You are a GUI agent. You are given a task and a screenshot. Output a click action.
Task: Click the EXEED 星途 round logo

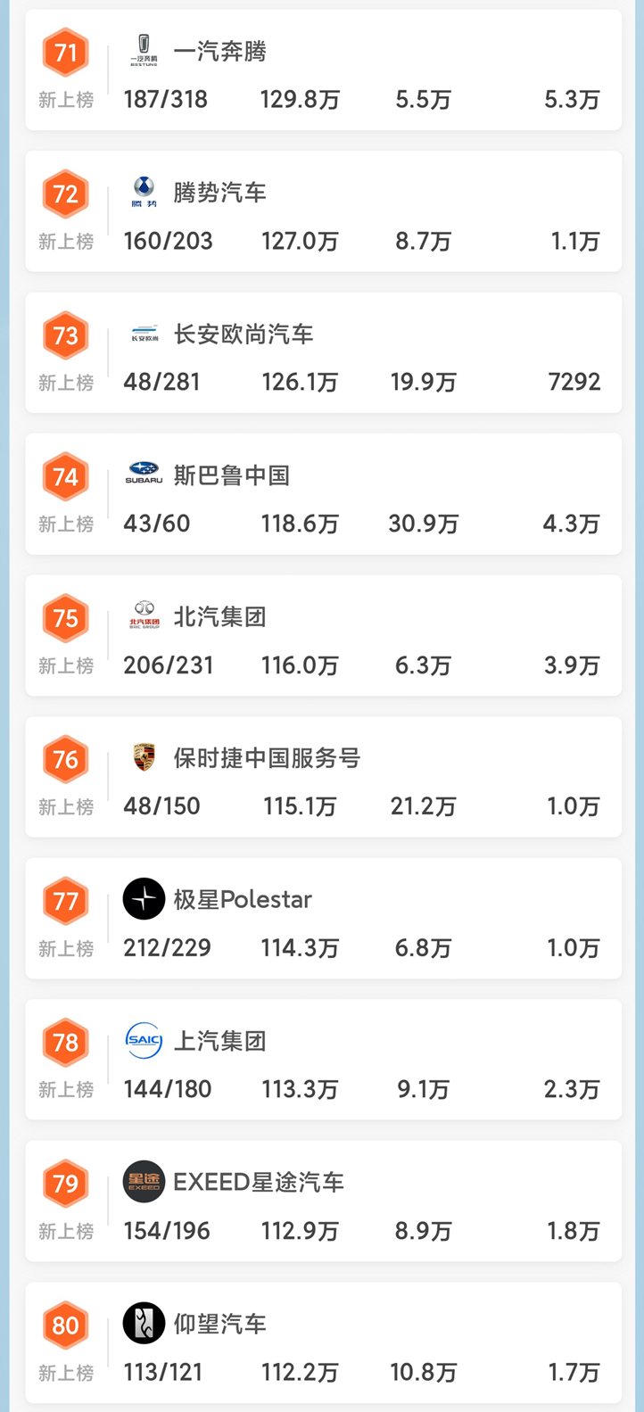(x=144, y=1182)
